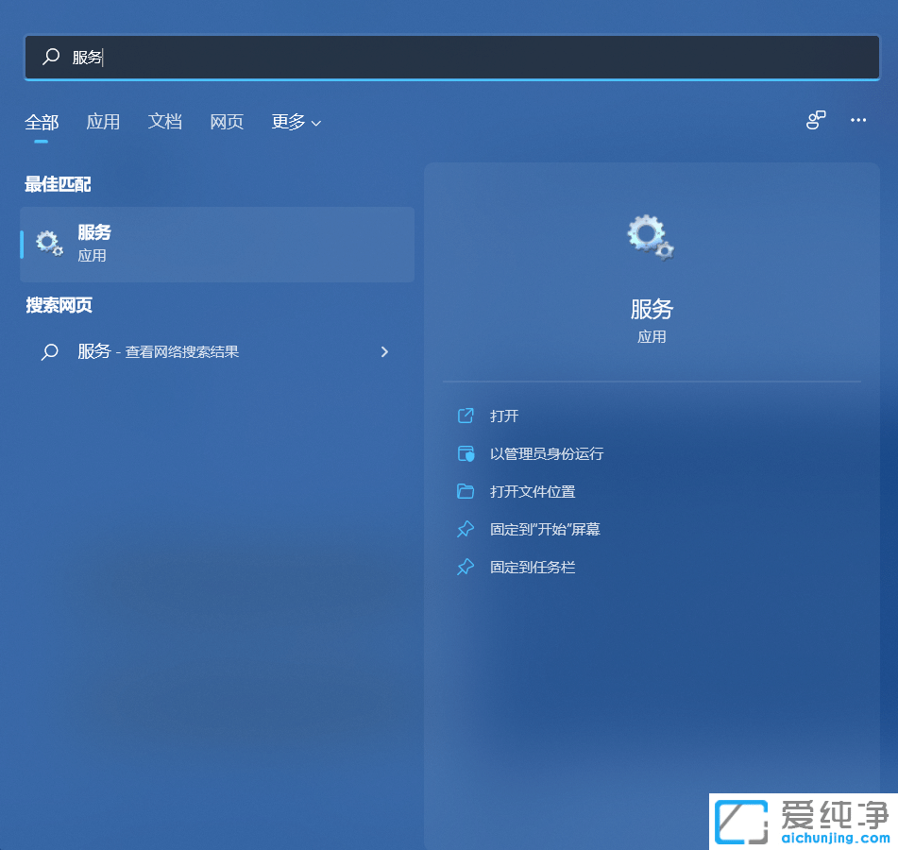This screenshot has height=850, width=898.
Task: Switch to the 网页 tab
Action: 227,122
